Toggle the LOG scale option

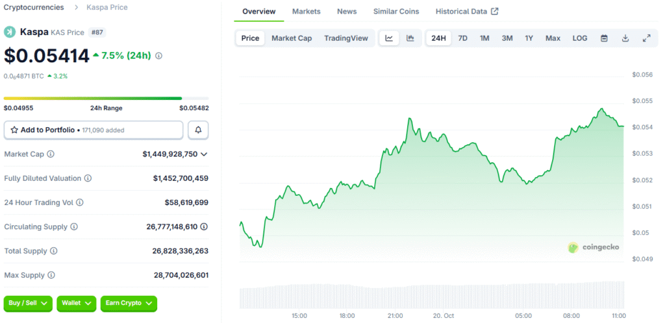coord(580,38)
